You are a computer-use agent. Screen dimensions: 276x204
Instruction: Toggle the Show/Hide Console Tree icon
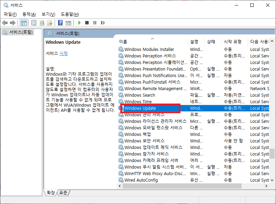point(23,23)
